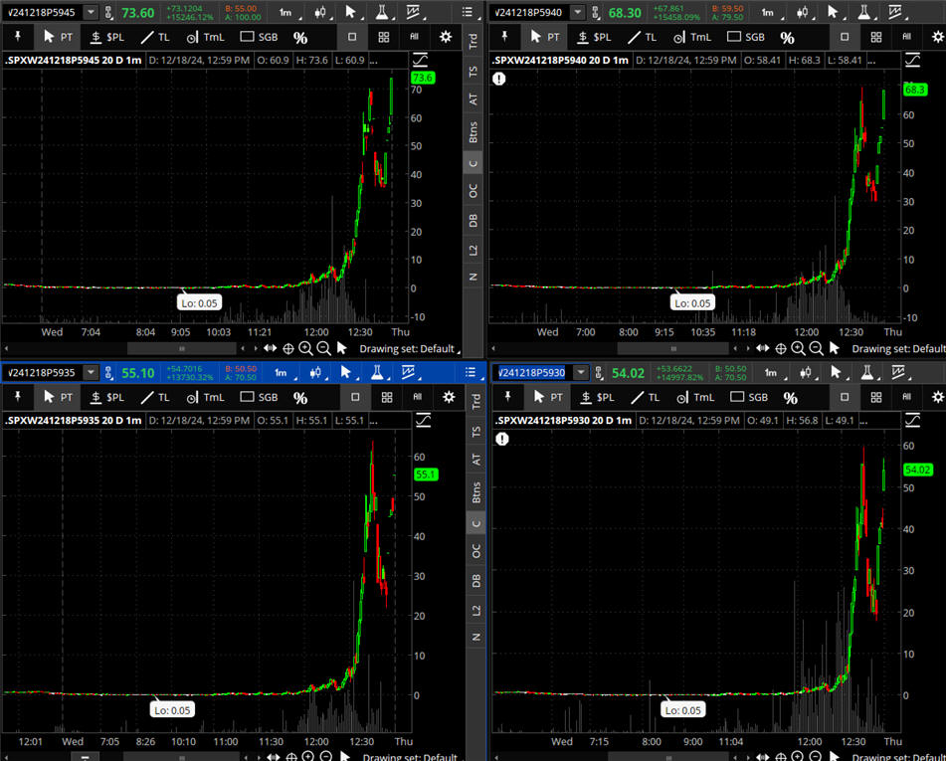Click zoom in magnifier under P5945 chart
The height and width of the screenshot is (761, 946).
305,348
